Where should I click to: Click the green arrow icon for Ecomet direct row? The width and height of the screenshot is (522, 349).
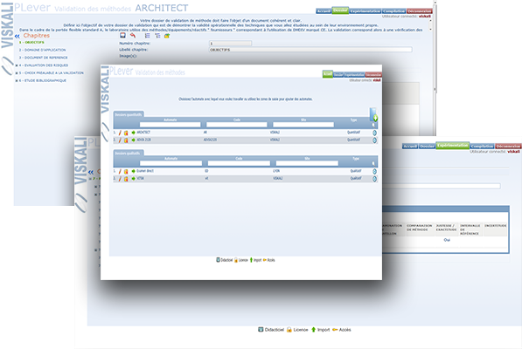tap(134, 171)
